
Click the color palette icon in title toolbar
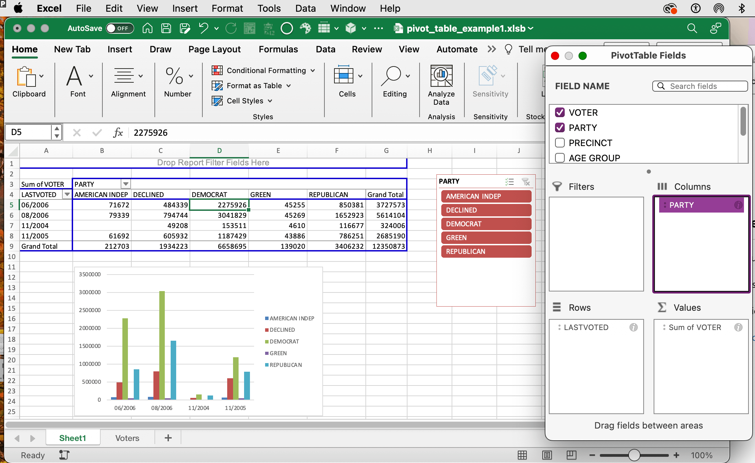coord(305,28)
